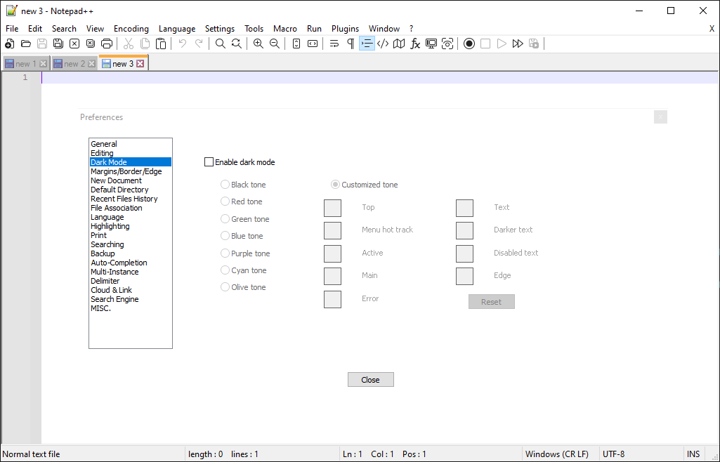Image resolution: width=720 pixels, height=462 pixels.
Task: Click the Print toolbar icon
Action: [x=106, y=44]
